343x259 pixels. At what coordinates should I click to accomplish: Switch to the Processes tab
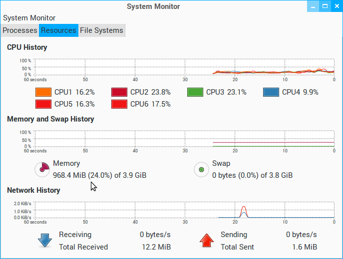tap(20, 30)
